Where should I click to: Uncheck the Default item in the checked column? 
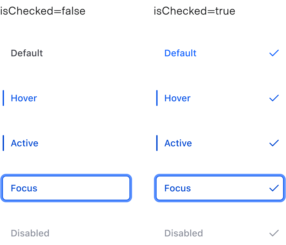(x=180, y=53)
